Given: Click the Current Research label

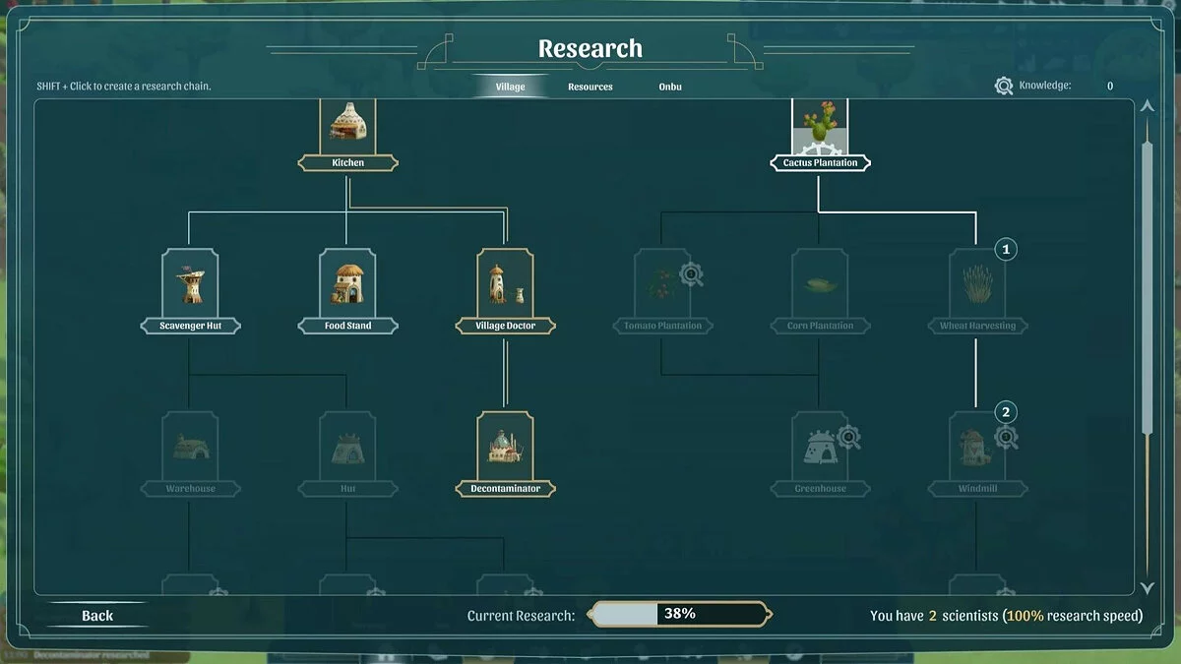Looking at the screenshot, I should pos(521,616).
